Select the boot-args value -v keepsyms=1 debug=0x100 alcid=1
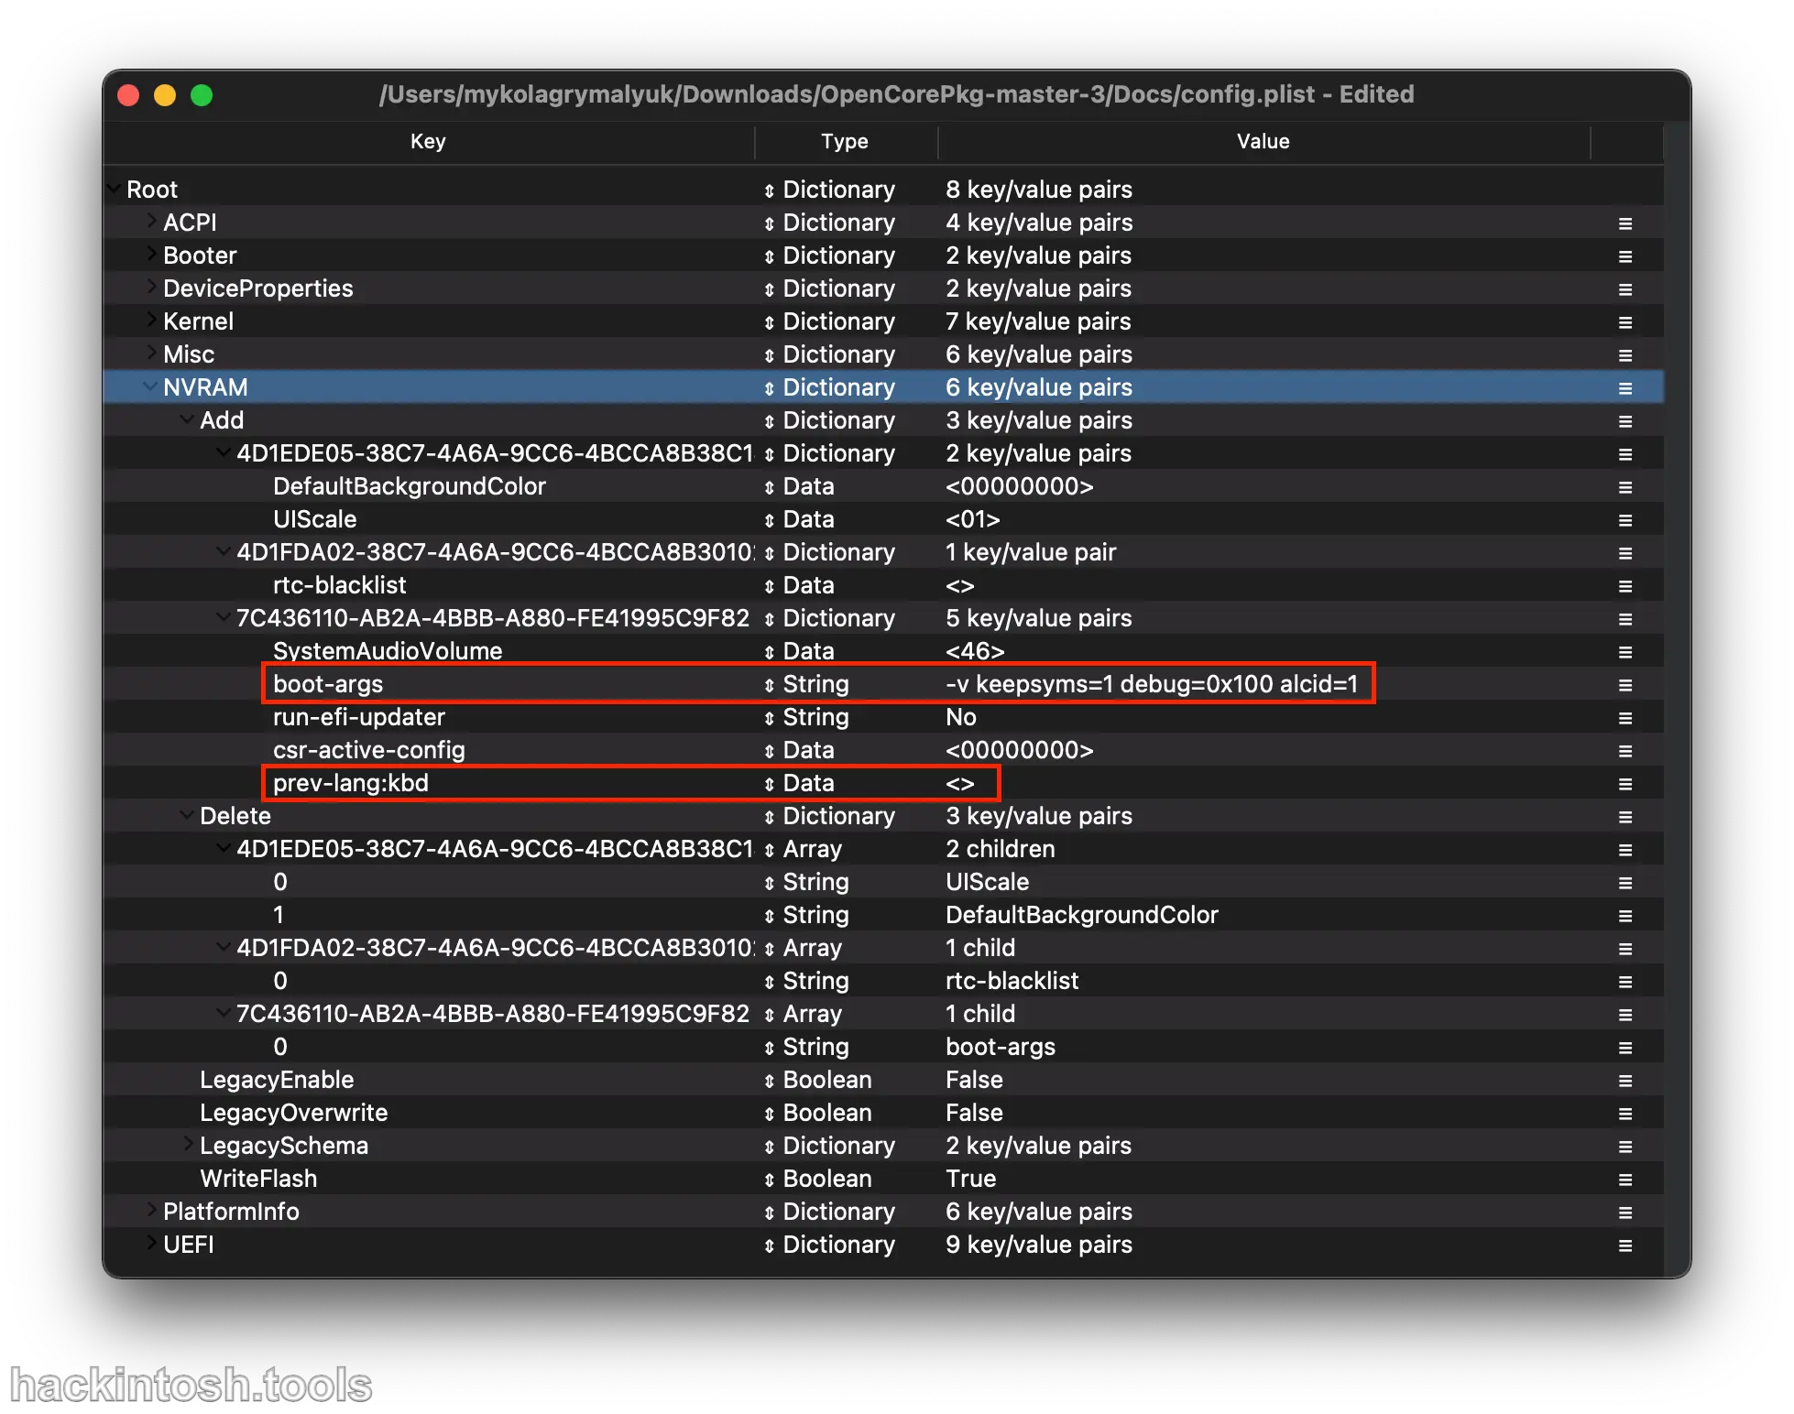Screen dimensions: 1794x1414 [1152, 684]
